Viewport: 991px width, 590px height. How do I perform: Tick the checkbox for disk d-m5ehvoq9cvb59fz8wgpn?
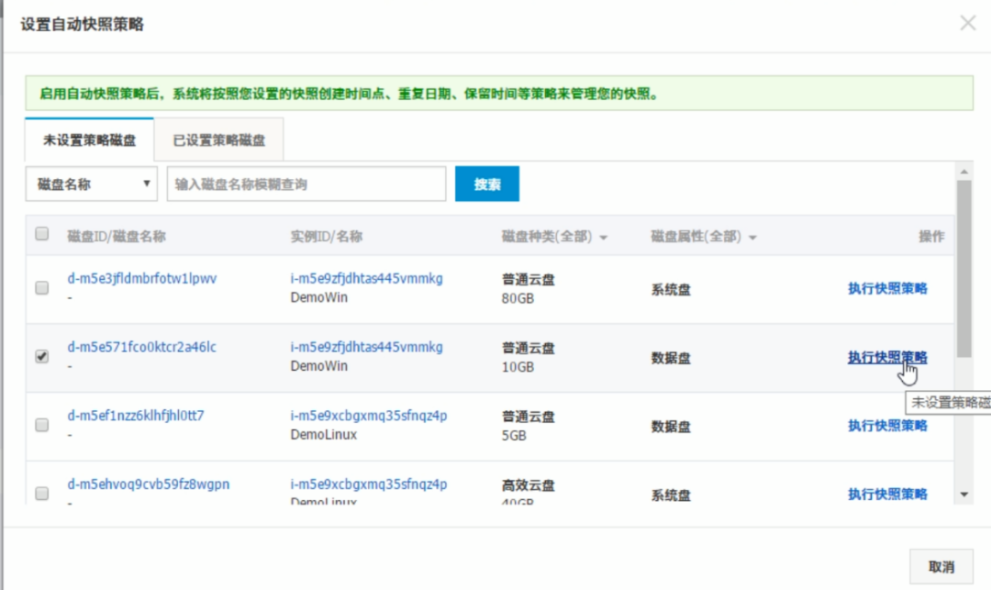click(x=41, y=494)
